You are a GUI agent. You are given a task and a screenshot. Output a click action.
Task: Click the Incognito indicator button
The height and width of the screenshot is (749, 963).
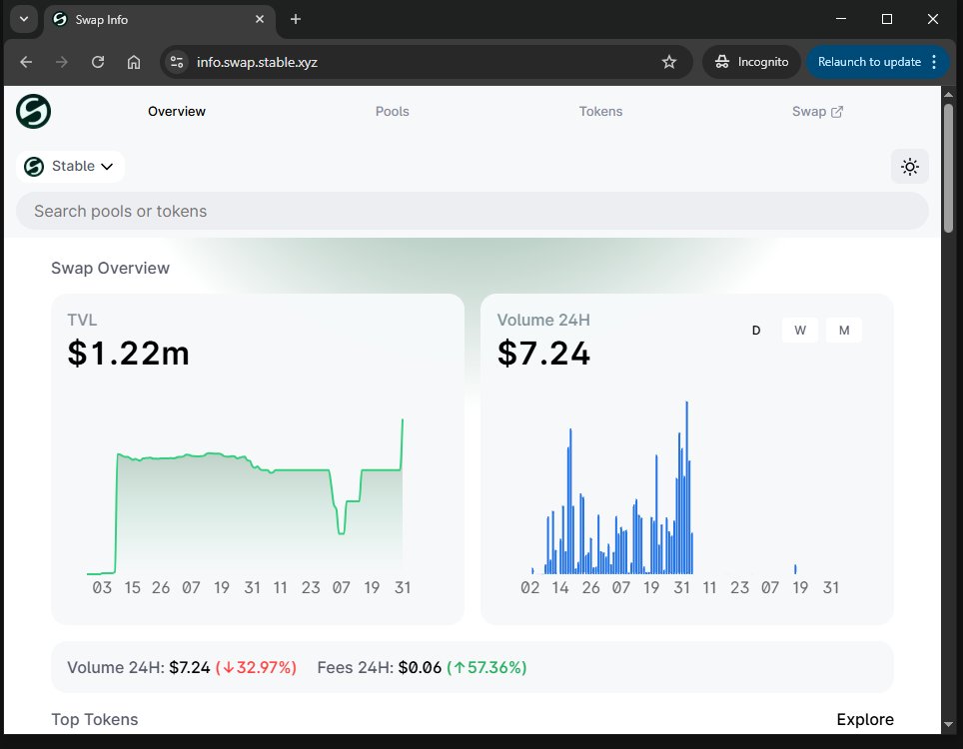tap(752, 62)
